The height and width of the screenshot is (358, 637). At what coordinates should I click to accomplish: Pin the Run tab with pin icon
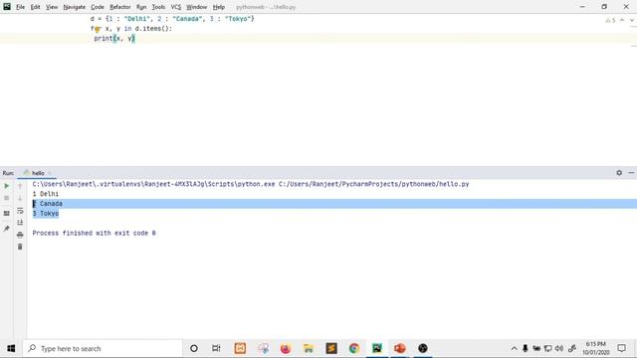pos(7,229)
